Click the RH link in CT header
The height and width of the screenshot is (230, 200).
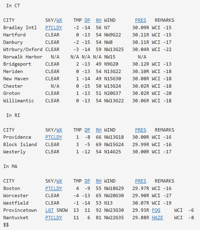(x=98, y=20)
